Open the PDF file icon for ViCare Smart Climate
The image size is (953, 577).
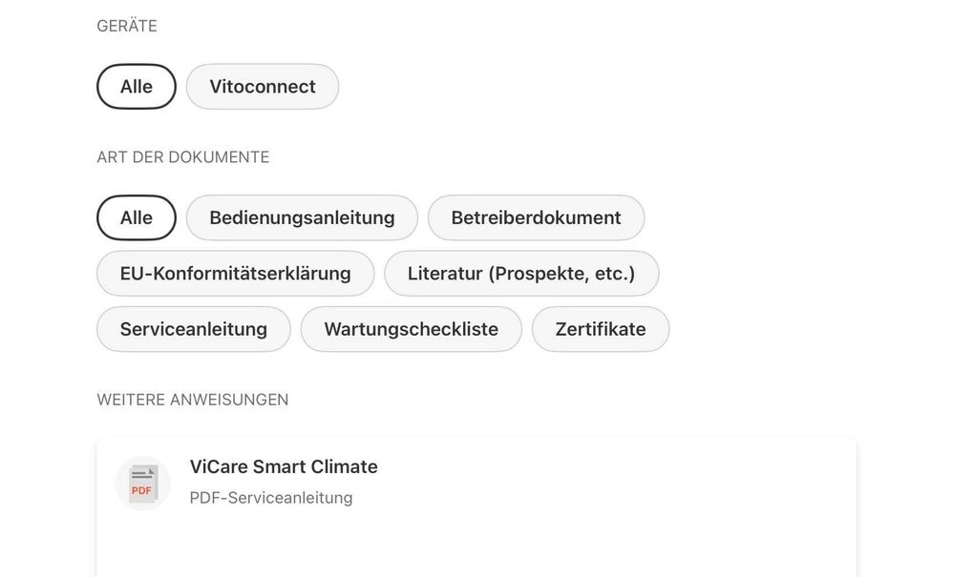tap(142, 484)
